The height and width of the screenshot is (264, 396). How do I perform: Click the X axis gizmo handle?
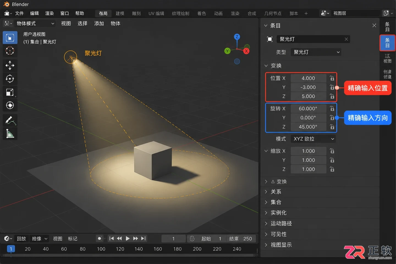tap(246, 51)
